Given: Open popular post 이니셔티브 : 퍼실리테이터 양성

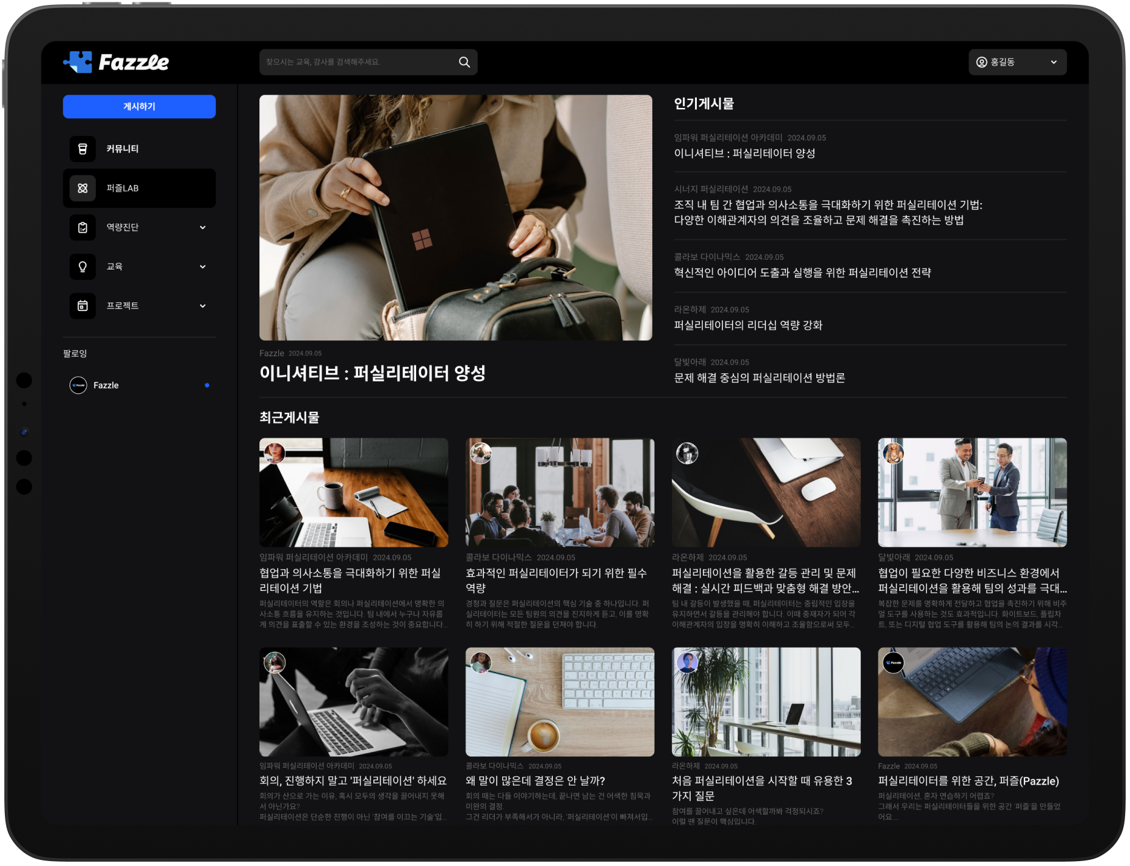Looking at the screenshot, I should click(744, 154).
